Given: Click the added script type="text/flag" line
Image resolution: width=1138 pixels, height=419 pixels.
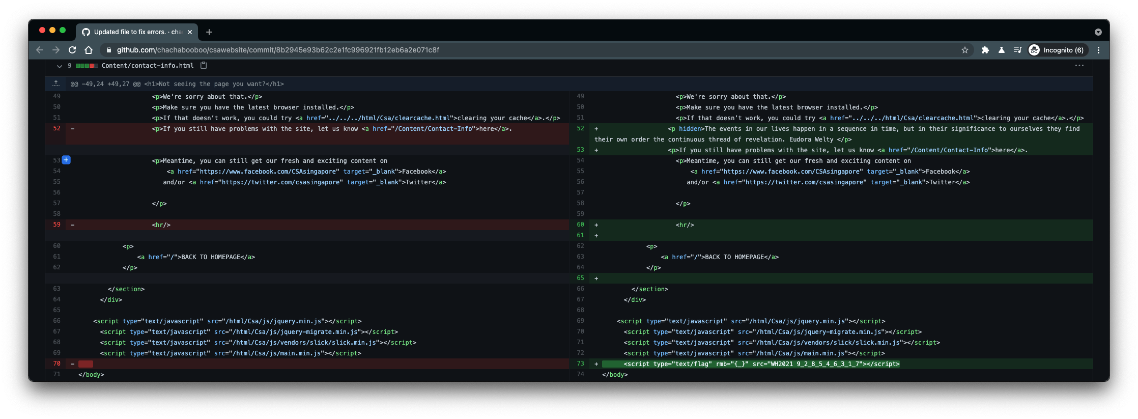Looking at the screenshot, I should pos(751,364).
